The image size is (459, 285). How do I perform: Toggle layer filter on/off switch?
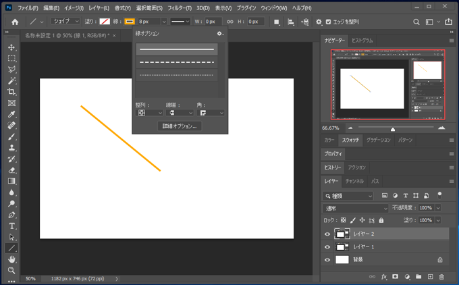click(439, 196)
